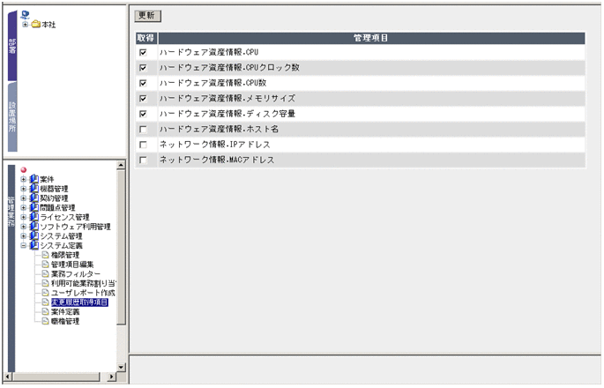Check the ネットワーク情報.MACアドレス checkbox
604x388 pixels.
click(x=143, y=160)
